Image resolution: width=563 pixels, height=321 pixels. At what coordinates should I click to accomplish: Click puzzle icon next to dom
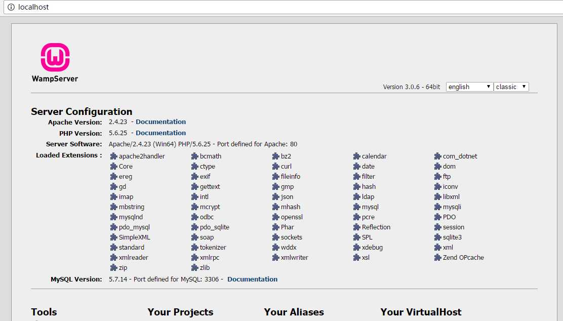437,166
